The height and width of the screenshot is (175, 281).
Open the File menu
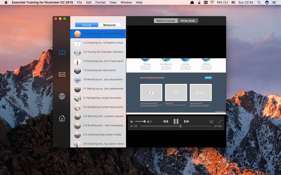point(79,2)
